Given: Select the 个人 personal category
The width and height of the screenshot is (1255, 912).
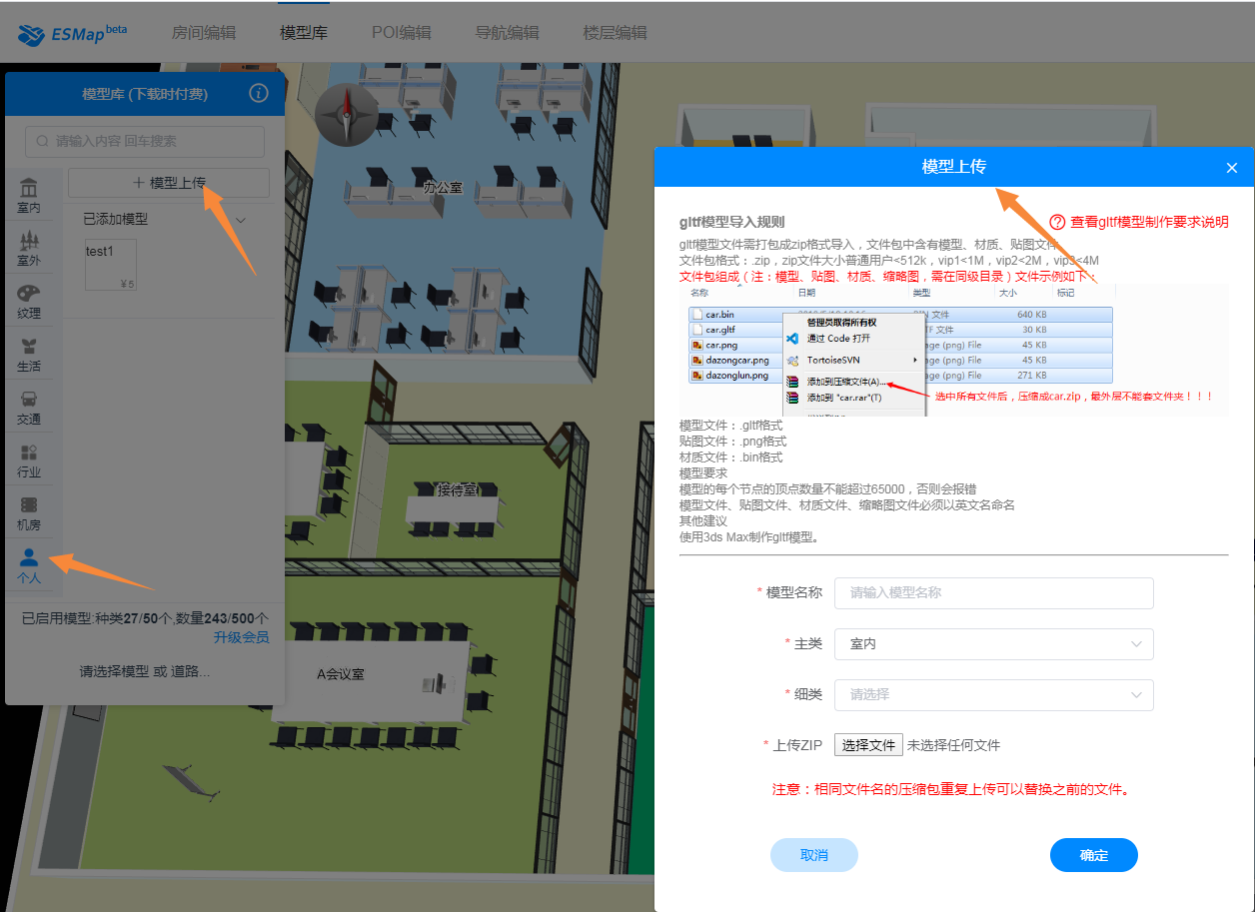Looking at the screenshot, I should [x=29, y=566].
